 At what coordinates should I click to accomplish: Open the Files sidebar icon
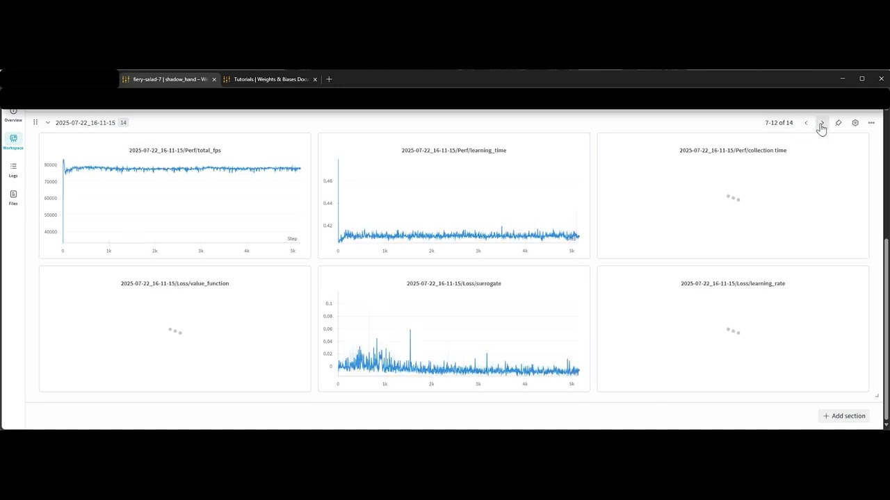click(x=13, y=197)
